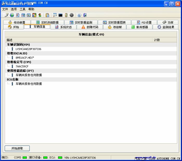Click the exit door icon in toolbar
The height and width of the screenshot is (161, 182).
[x=85, y=15]
